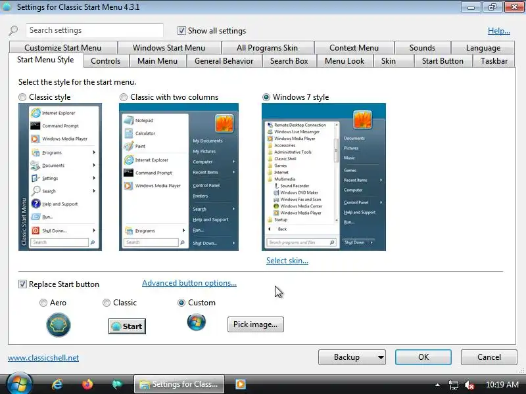Click Select skin... link
This screenshot has width=526, height=394.
coord(287,261)
